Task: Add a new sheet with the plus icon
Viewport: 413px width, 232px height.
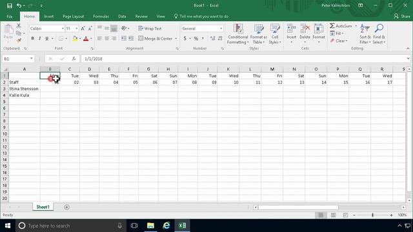Action: [x=66, y=208]
